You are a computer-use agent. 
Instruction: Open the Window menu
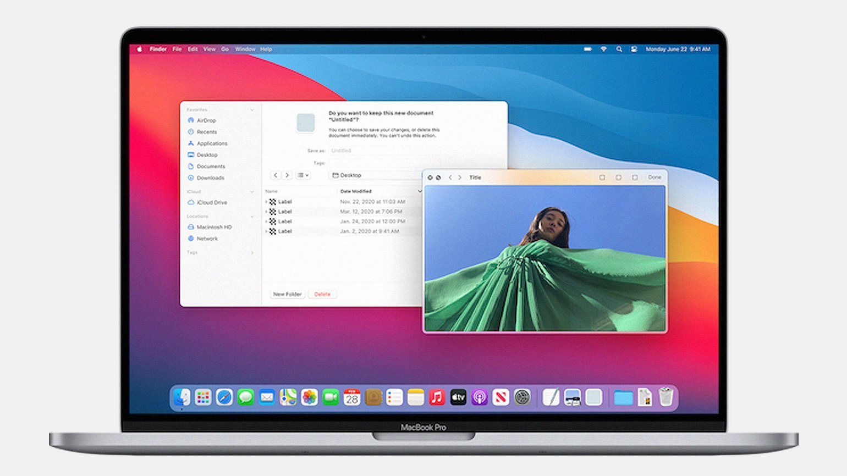(245, 49)
